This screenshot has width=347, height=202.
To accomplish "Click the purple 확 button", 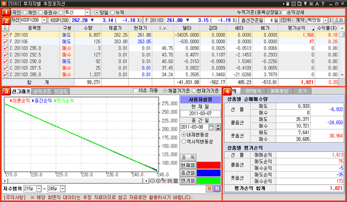I will click(x=217, y=189).
